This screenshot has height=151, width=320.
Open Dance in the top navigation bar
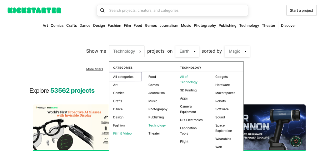pyautogui.click(x=85, y=26)
